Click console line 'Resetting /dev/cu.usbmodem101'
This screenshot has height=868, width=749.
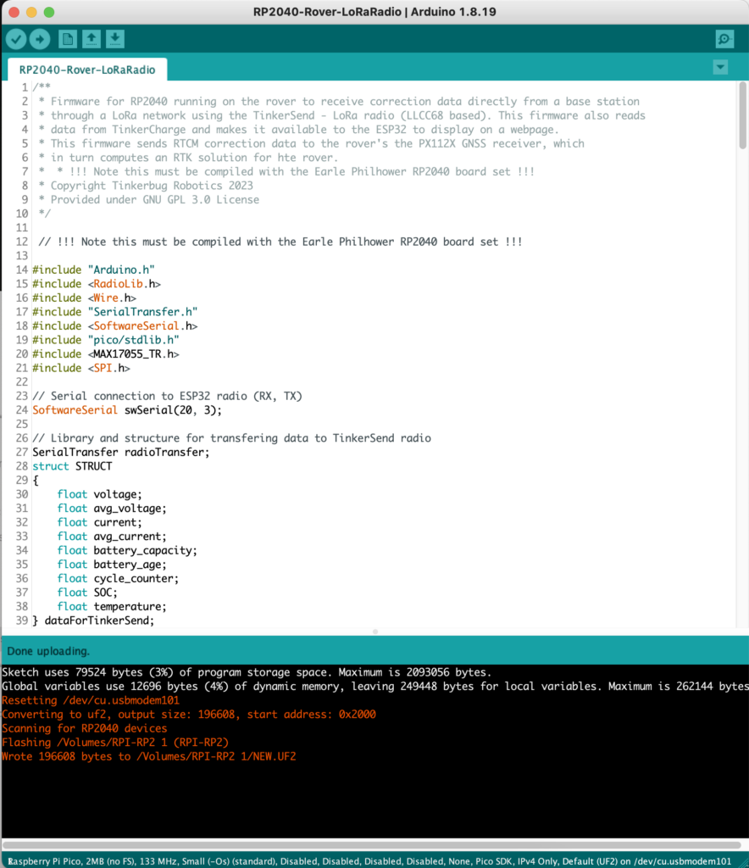click(x=91, y=700)
